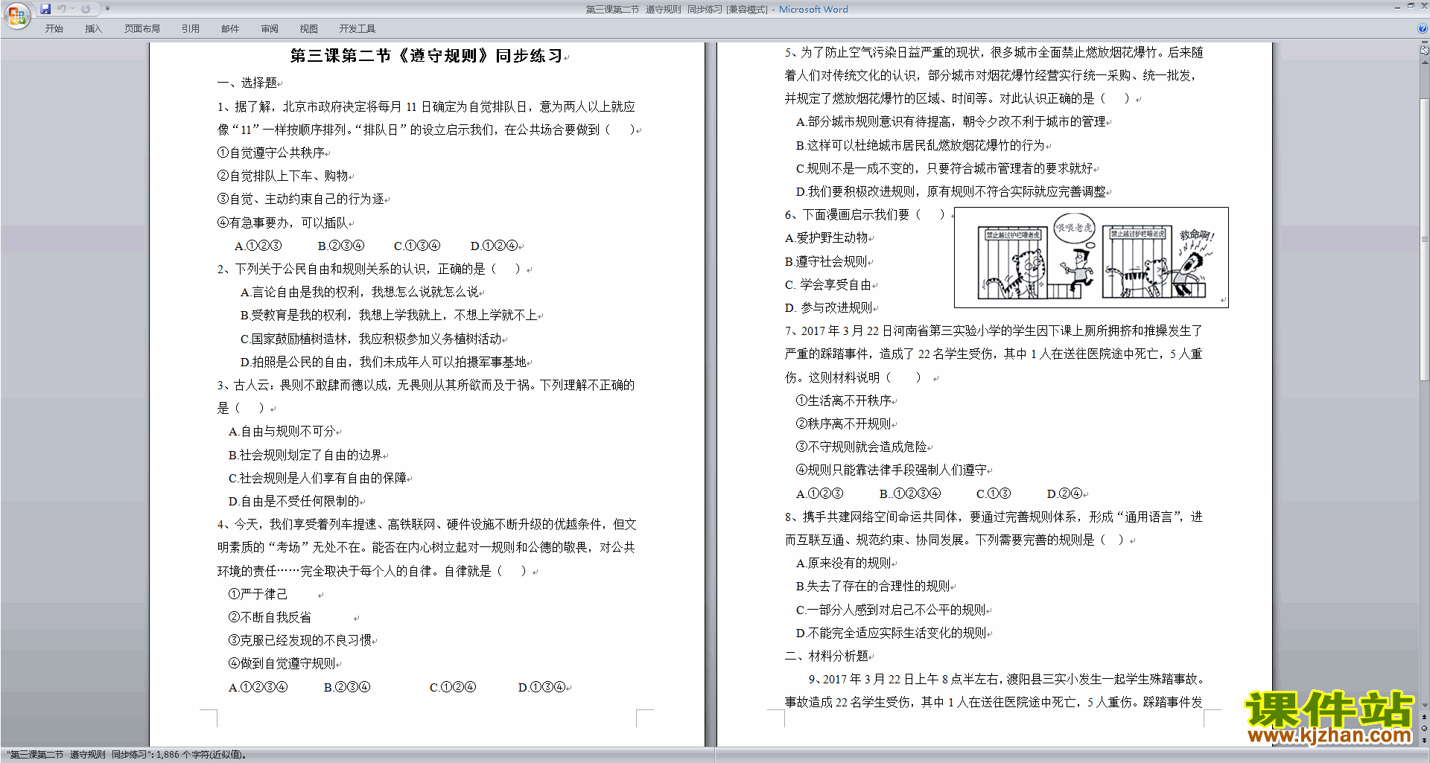
Task: Switch to the 审阅 tab
Action: tap(270, 28)
